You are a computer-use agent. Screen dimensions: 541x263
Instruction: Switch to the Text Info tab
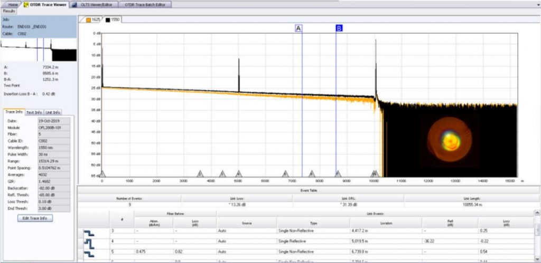[34, 112]
